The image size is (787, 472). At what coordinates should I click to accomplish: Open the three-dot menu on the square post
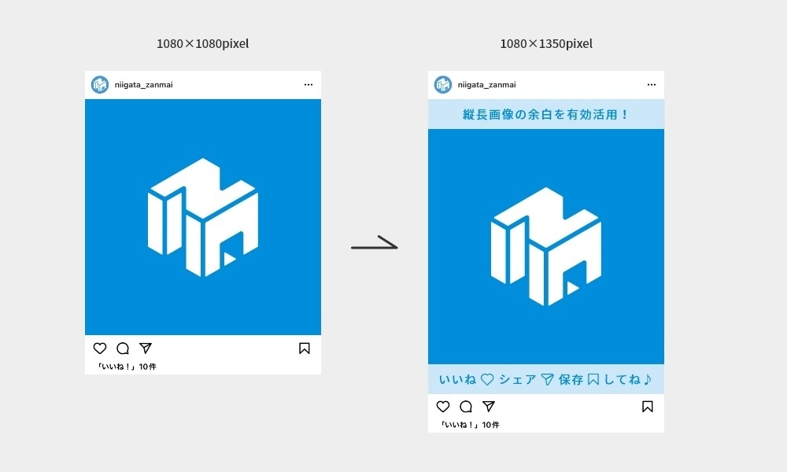(309, 85)
